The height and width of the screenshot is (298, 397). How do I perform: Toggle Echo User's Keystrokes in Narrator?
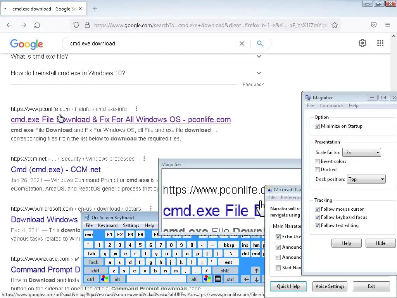[x=278, y=237]
